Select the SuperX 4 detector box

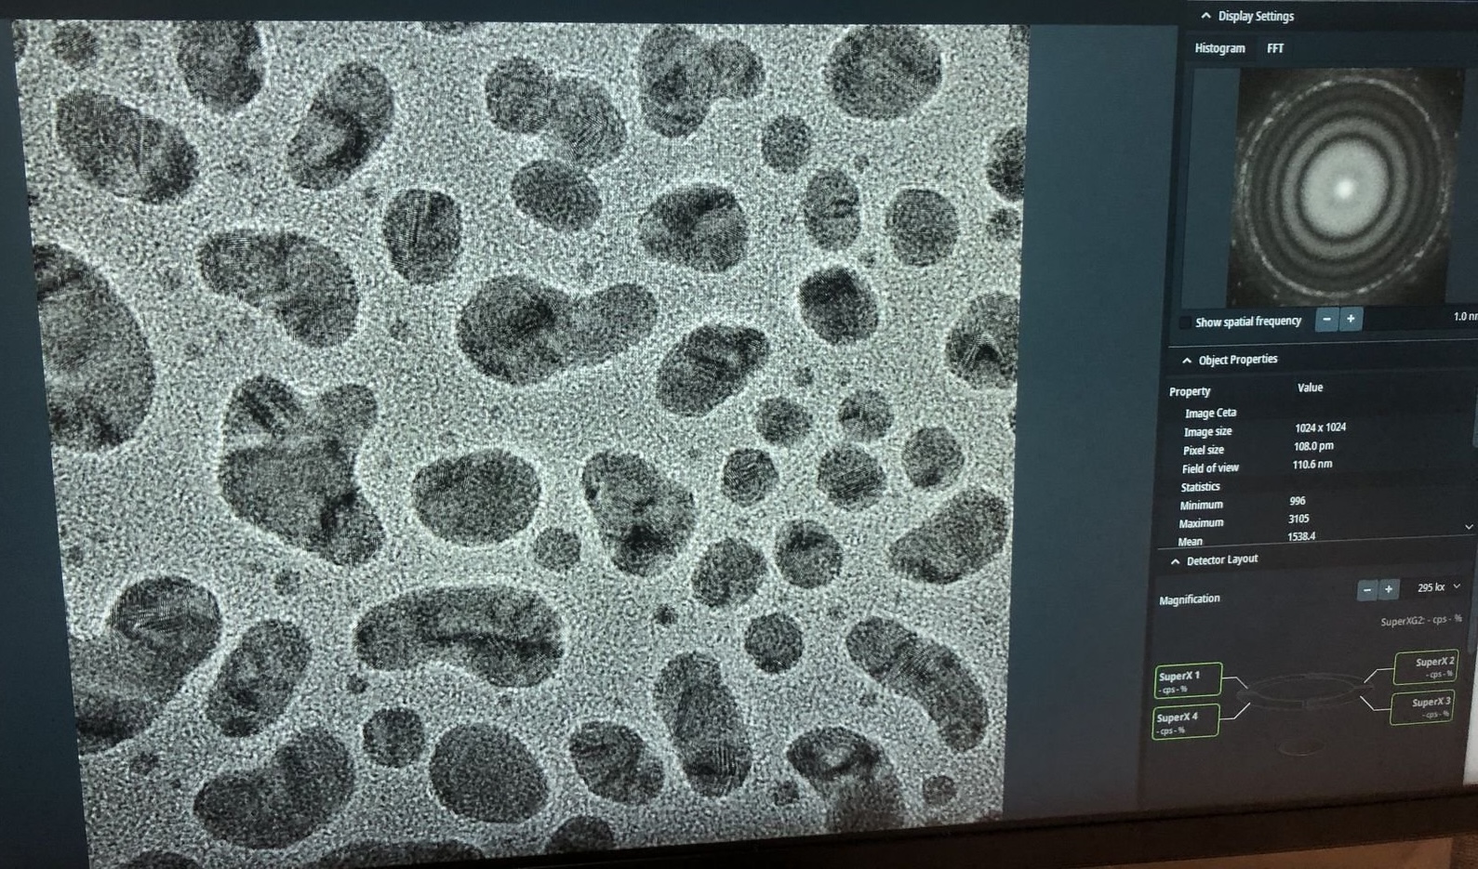click(1185, 722)
